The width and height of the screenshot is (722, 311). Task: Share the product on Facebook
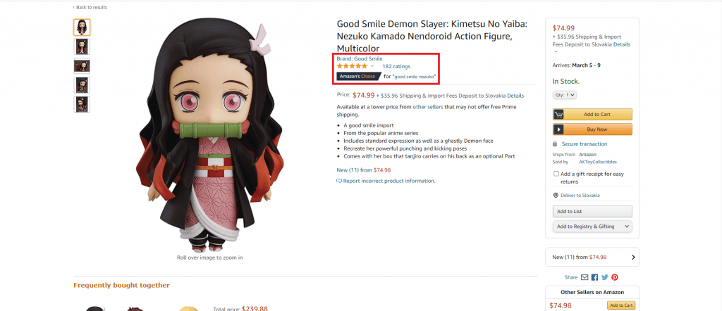coord(594,277)
